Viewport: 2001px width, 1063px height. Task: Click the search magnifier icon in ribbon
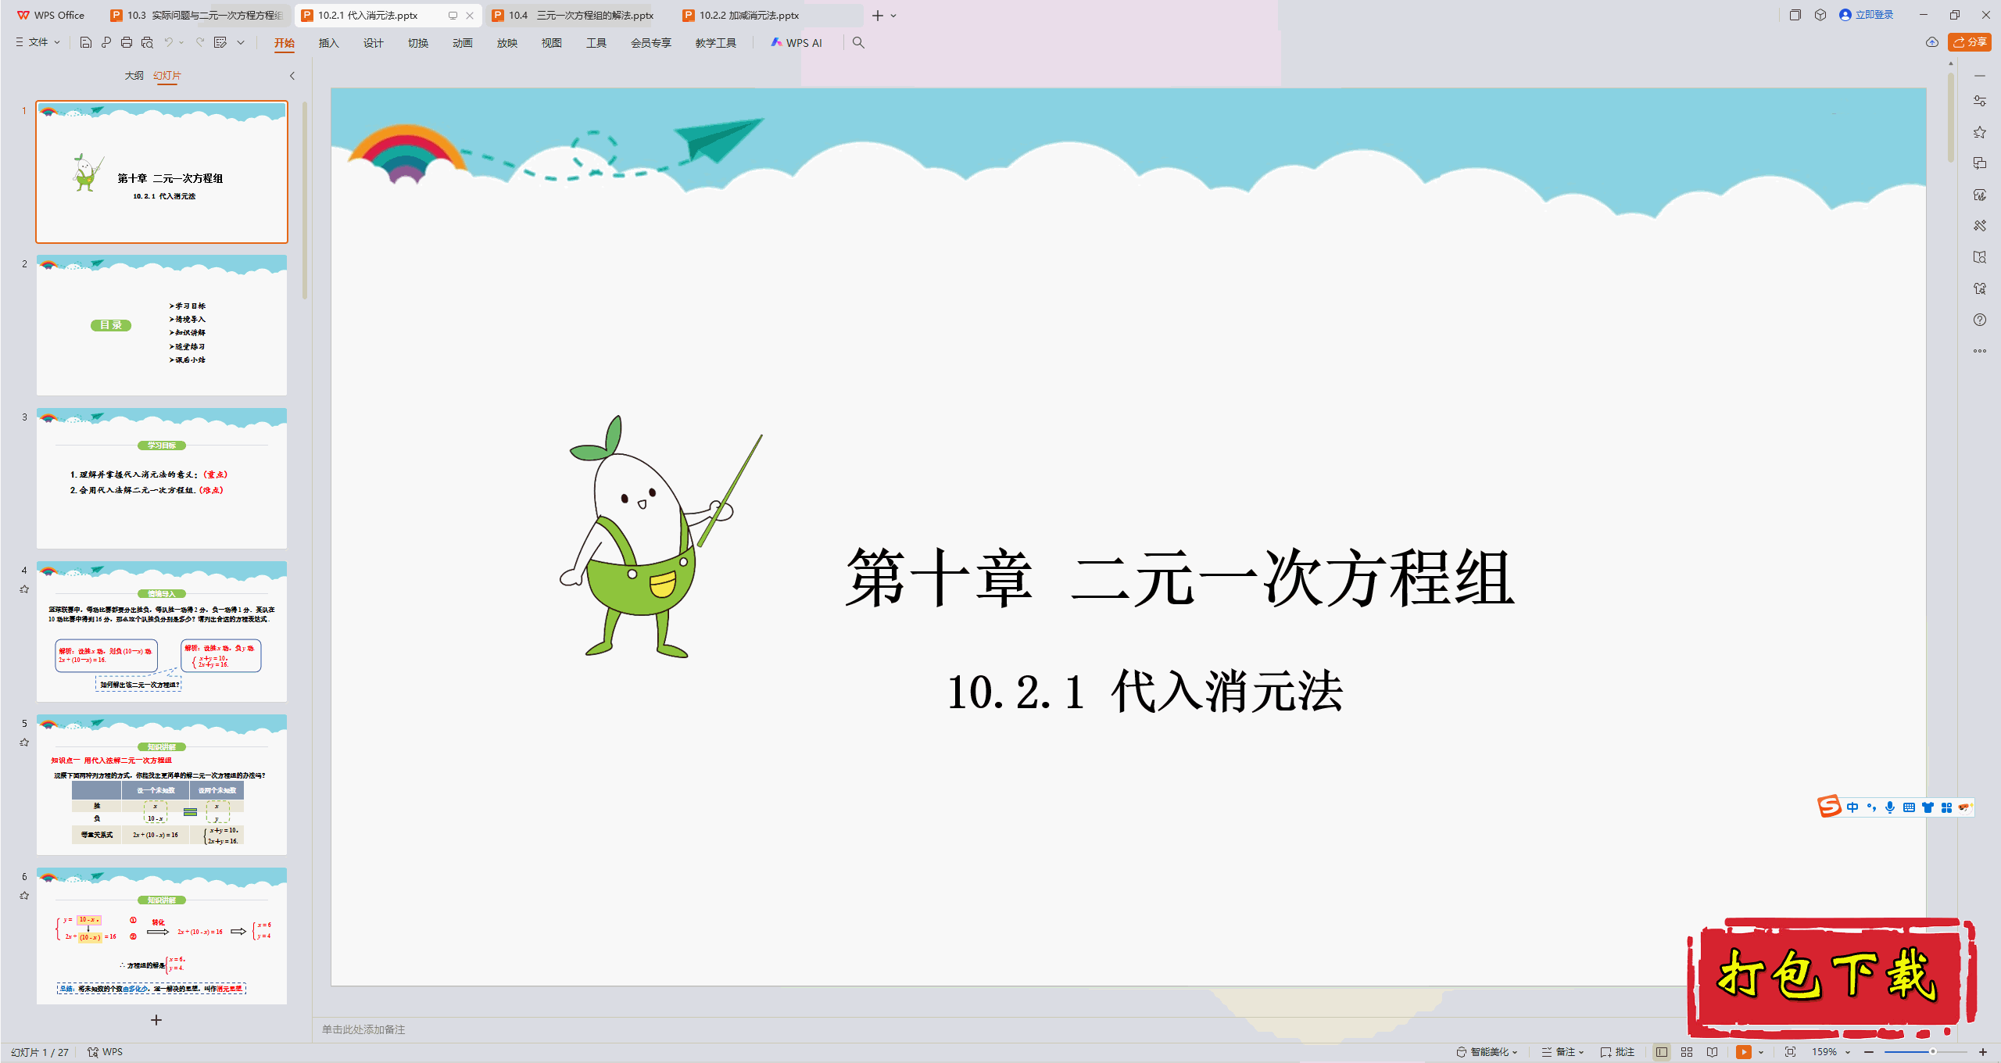coord(858,42)
